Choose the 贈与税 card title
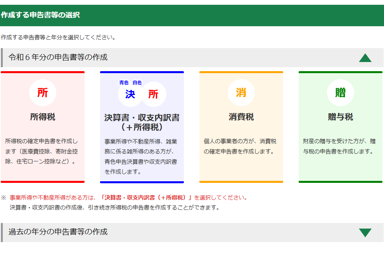The width and height of the screenshot is (384, 256). click(340, 117)
